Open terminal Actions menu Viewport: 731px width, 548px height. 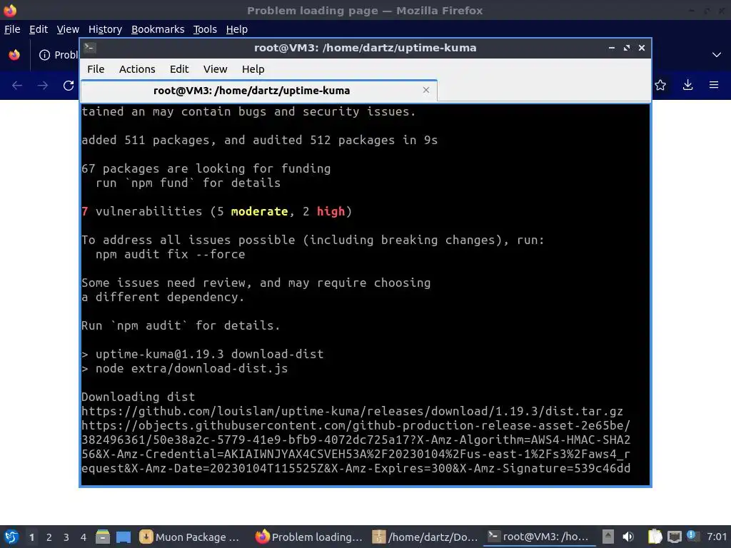137,69
